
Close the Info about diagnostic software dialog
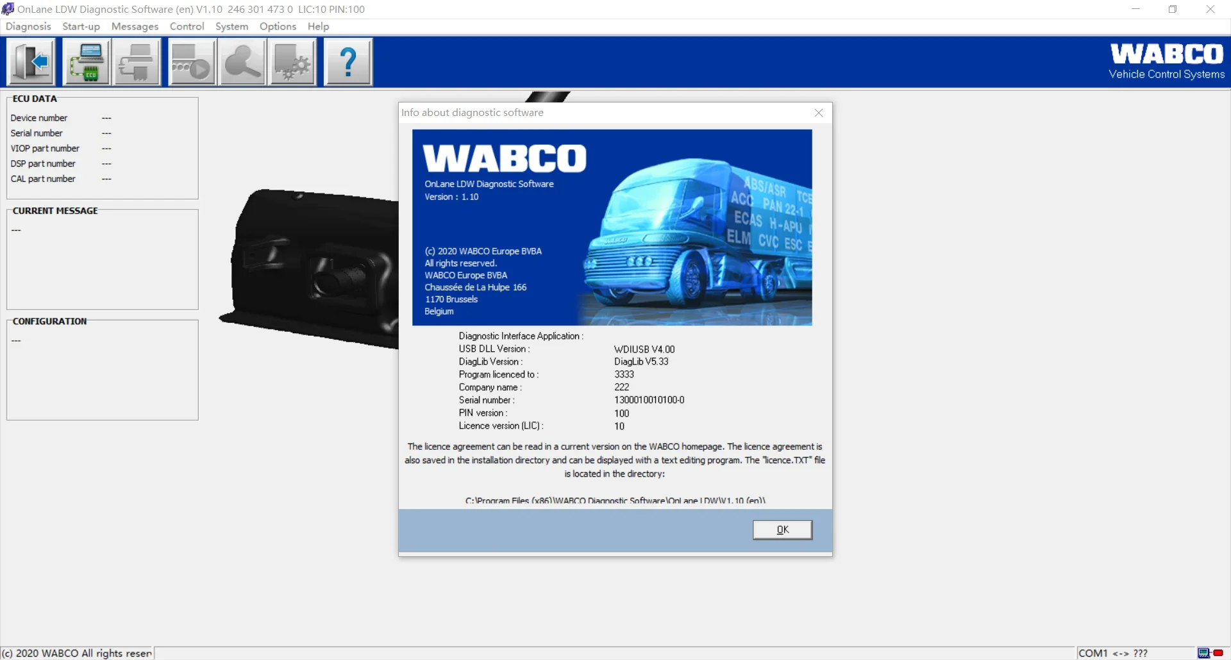click(x=818, y=113)
